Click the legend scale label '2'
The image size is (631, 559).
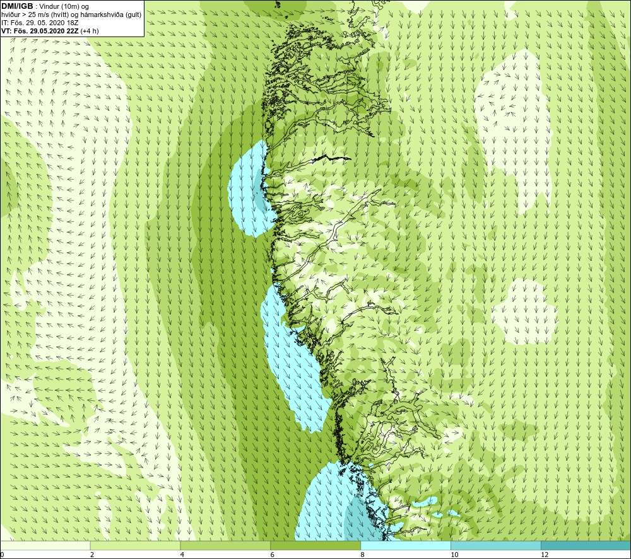click(x=92, y=555)
